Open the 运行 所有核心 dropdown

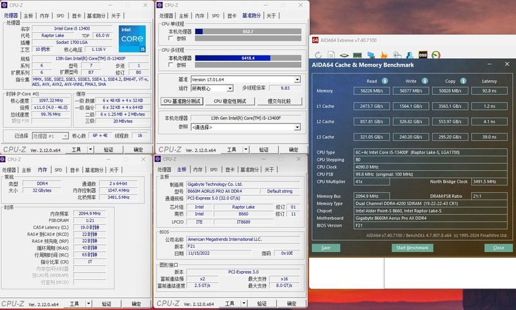[212, 88]
